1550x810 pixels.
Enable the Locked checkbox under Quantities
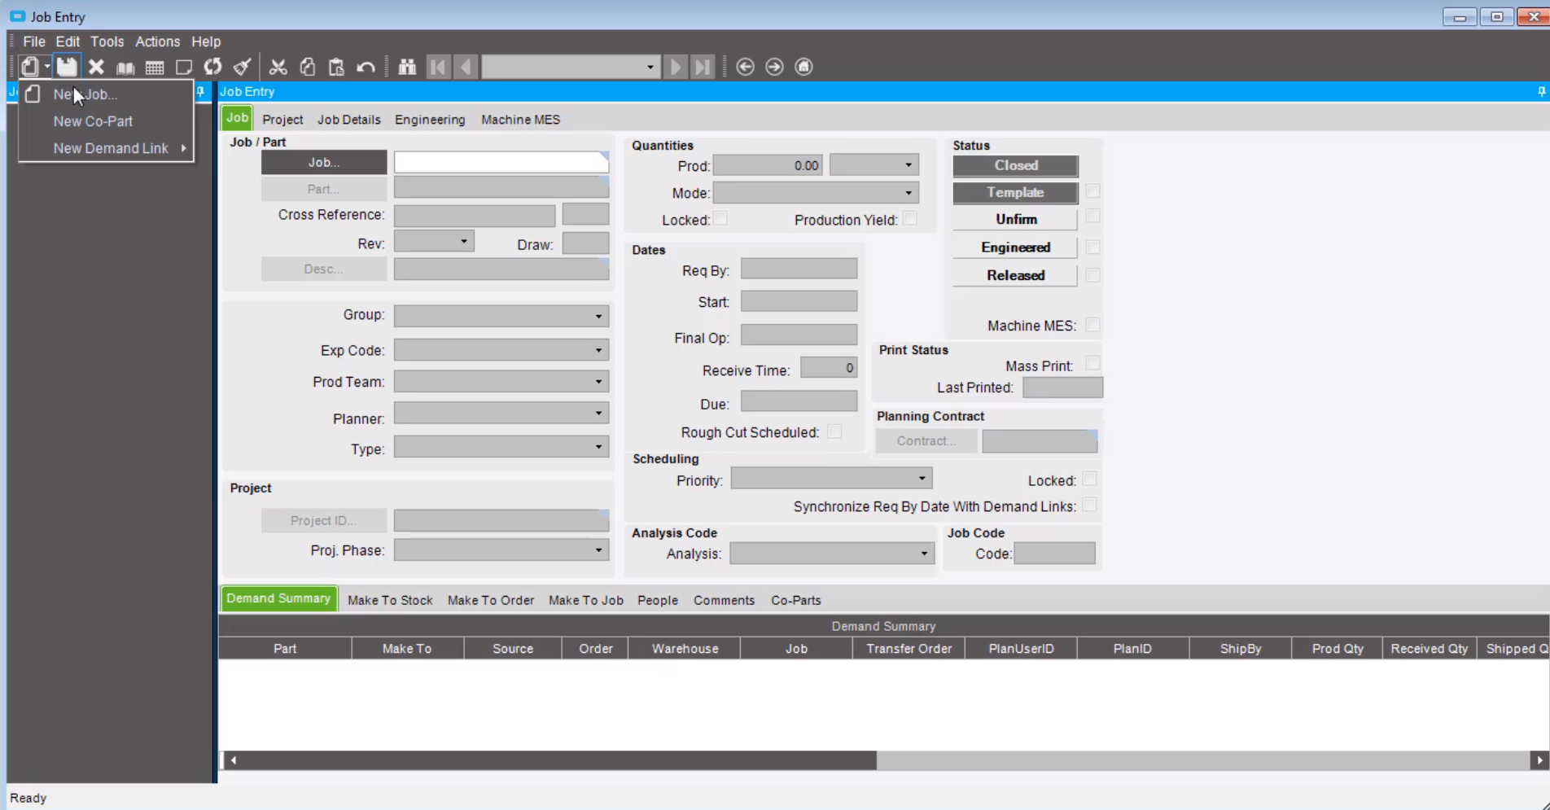point(720,219)
